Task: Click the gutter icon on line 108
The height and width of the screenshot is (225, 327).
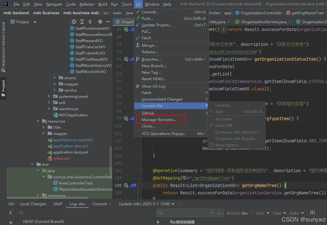Action: coord(126,185)
